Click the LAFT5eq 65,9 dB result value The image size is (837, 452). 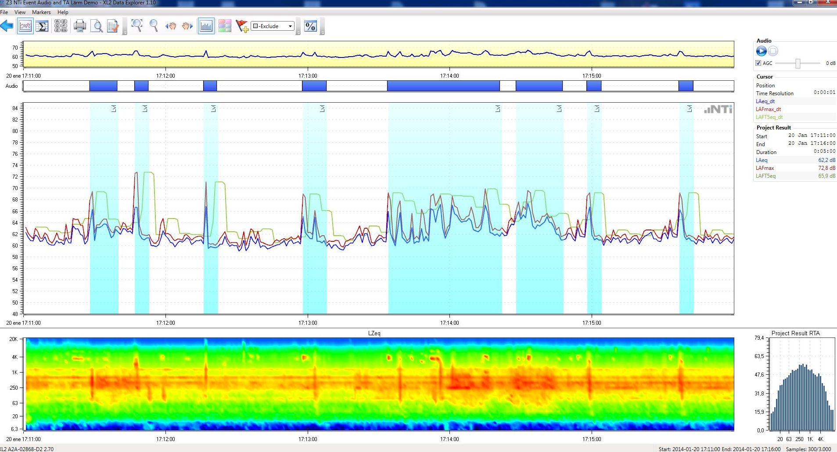826,176
